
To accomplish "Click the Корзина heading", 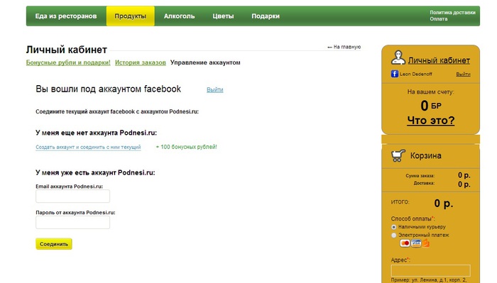I will 426,156.
